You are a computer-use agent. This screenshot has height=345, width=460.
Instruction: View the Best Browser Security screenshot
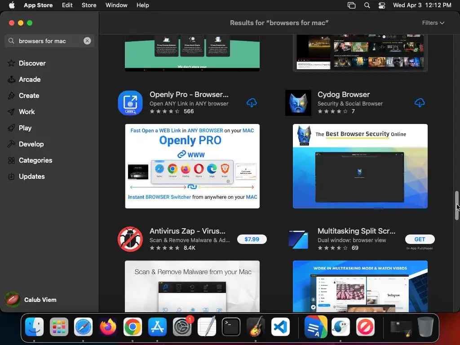(x=360, y=166)
